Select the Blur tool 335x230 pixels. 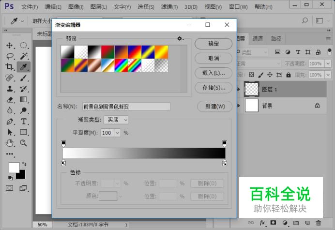tap(10, 110)
